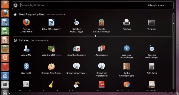Open Assistive Technologies
Screen dimensions: 179x95
pos(127,52)
